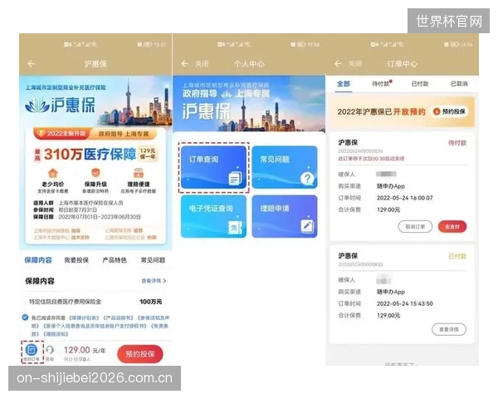This screenshot has height=399, width=498.
Task: Open 《理赔须知》 link
Action: [x=56, y=334]
